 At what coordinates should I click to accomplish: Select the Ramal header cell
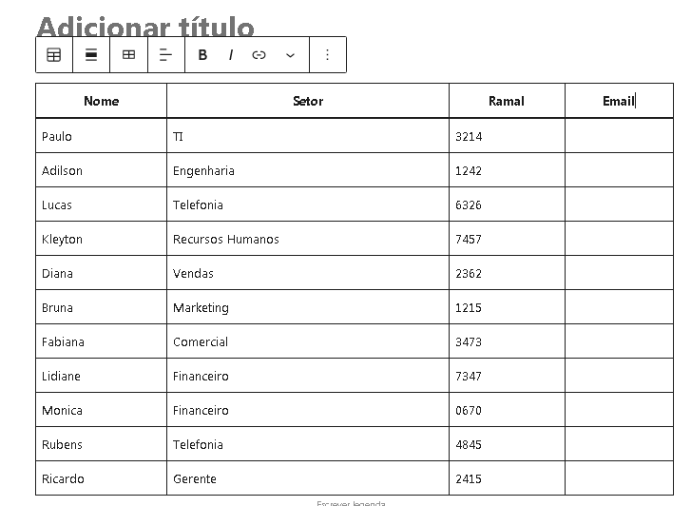507,101
